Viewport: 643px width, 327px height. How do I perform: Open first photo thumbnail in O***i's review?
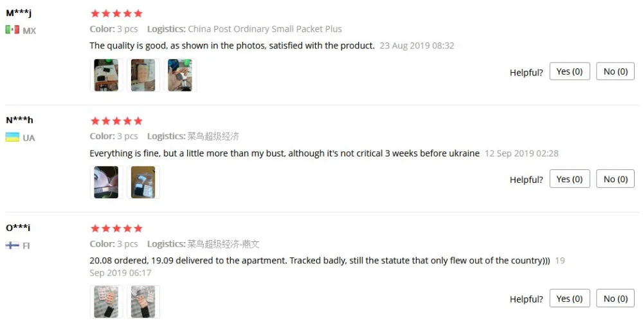[106, 302]
